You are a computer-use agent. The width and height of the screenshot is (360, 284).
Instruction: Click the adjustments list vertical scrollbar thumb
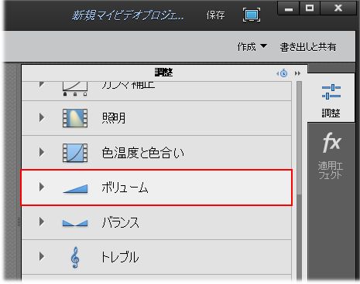pyautogui.click(x=299, y=138)
